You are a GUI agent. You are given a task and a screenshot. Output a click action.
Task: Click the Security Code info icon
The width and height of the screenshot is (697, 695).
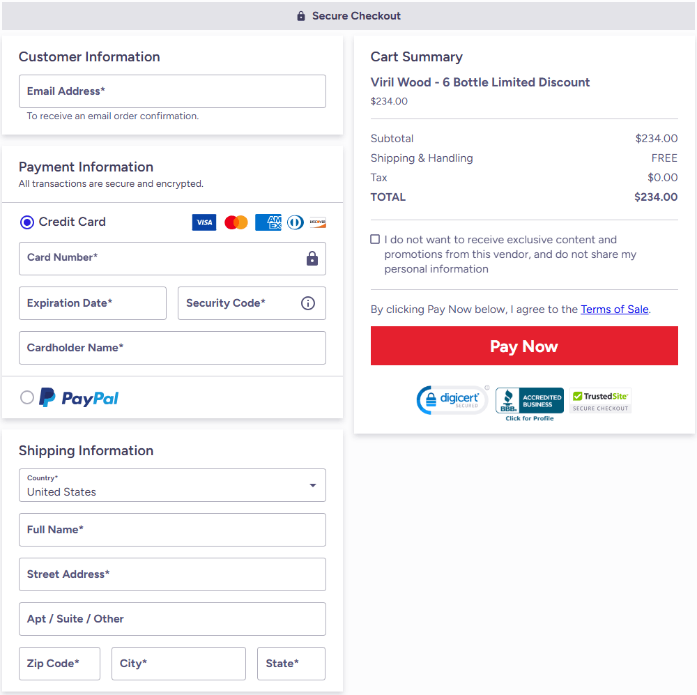tap(308, 303)
